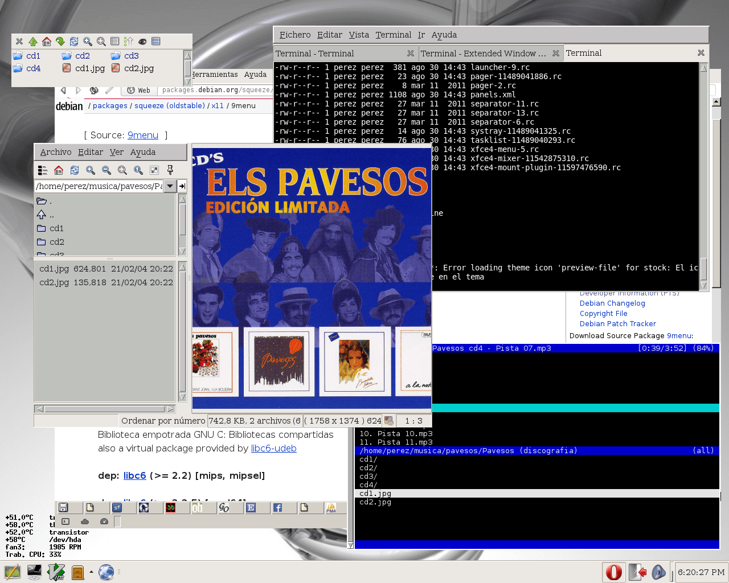This screenshot has width=729, height=583.
Task: Click the zoom out magnifier in image viewer toolbar
Action: [x=107, y=170]
